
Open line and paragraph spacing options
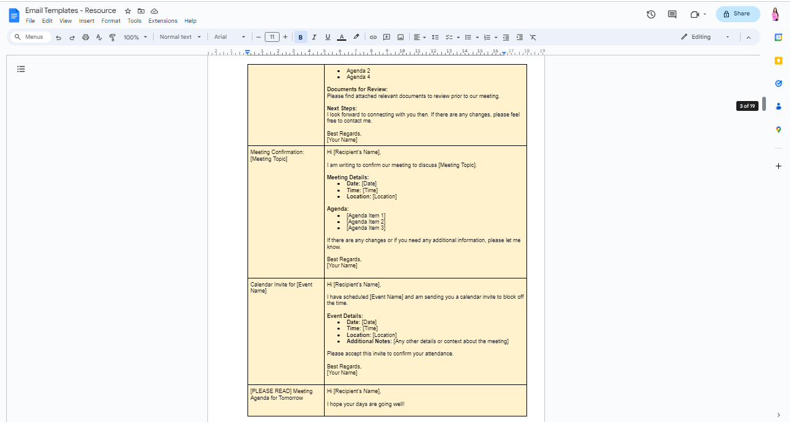click(435, 37)
